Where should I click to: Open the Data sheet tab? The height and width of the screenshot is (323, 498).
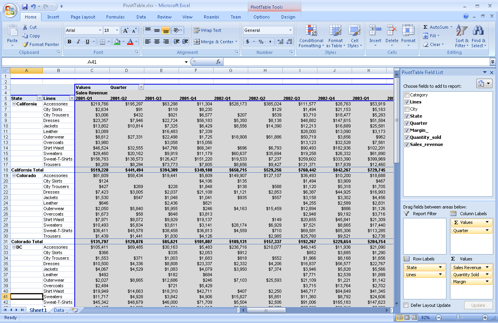(59, 310)
